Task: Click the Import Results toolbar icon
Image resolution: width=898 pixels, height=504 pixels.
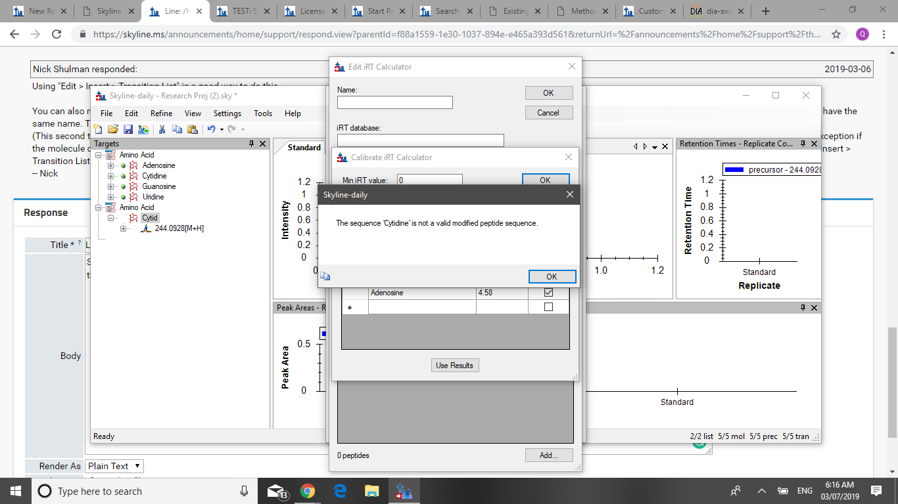Action: click(143, 129)
